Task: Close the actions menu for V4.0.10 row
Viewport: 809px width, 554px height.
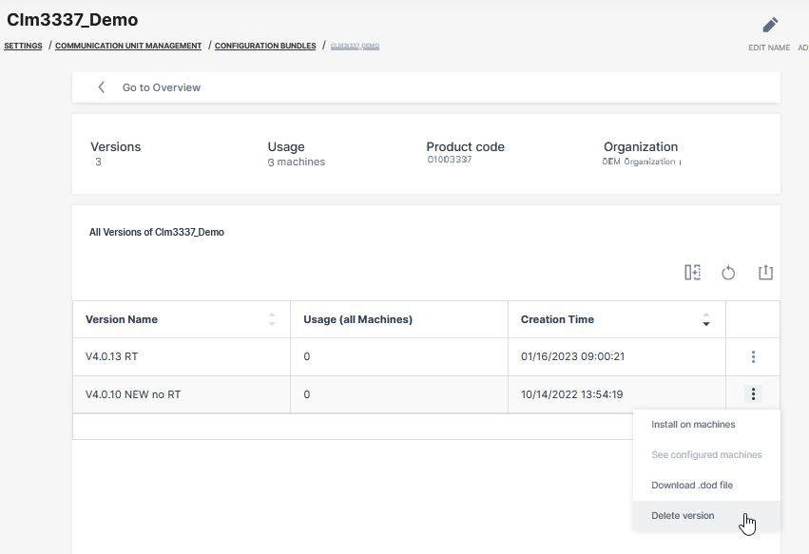Action: click(x=753, y=394)
